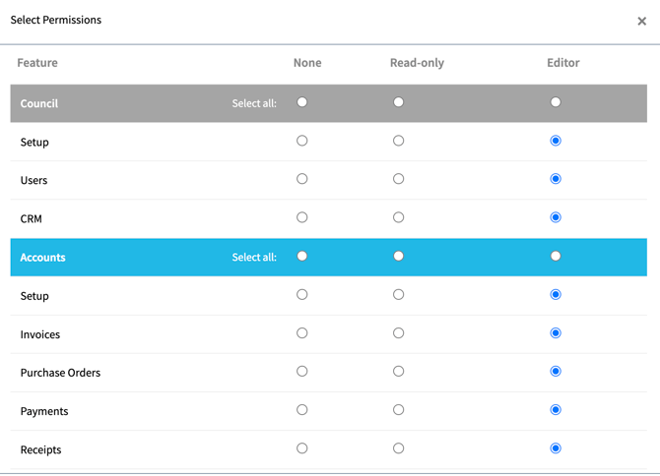Screen dimensions: 660x476
Task: Select all Editor for Accounts section
Action: [556, 256]
